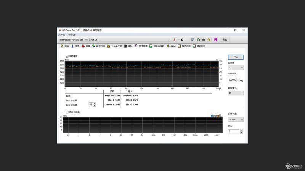Viewport: 305px width, 171px height.
Task: Enable the 块大小测量 block size checkbox
Action: tap(67, 112)
